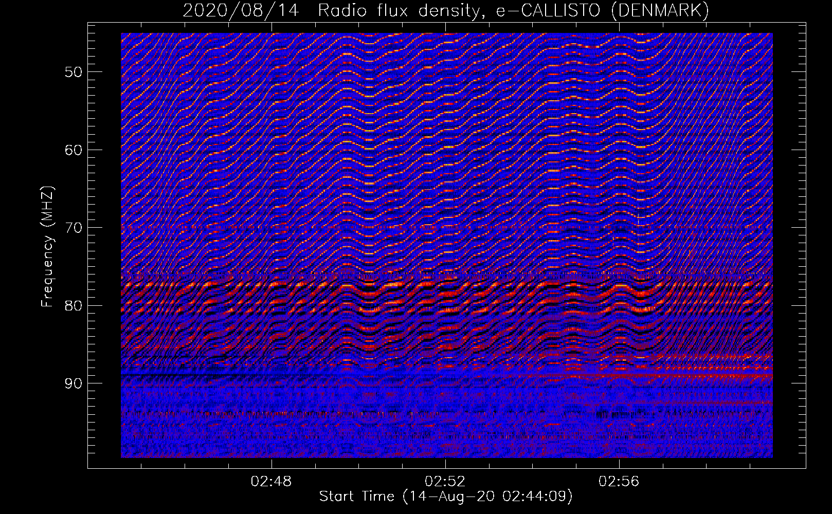The height and width of the screenshot is (514, 832).
Task: Click the 02:48 time tick label
Action: [271, 482]
